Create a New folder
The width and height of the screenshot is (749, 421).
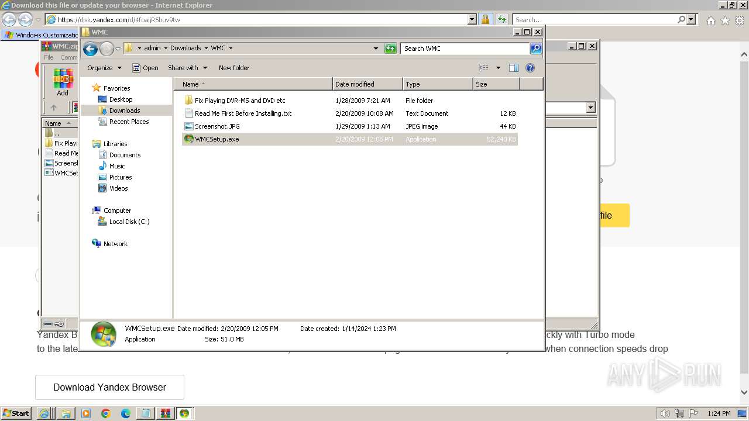[234, 68]
